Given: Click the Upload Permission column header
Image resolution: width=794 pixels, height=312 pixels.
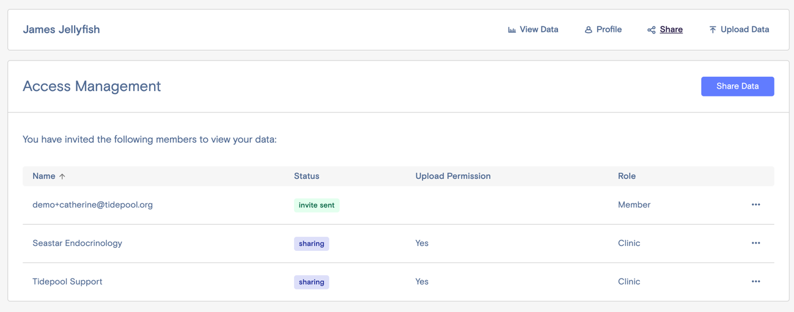Looking at the screenshot, I should pos(453,176).
